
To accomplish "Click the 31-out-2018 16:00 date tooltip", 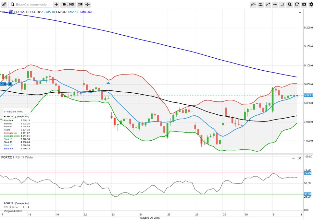I will pos(13,111).
